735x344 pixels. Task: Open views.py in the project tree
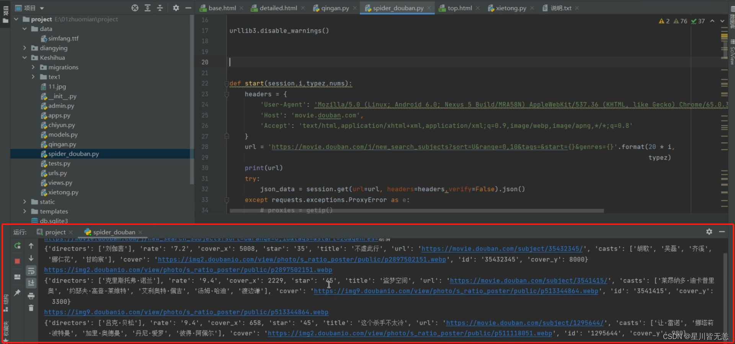point(60,183)
